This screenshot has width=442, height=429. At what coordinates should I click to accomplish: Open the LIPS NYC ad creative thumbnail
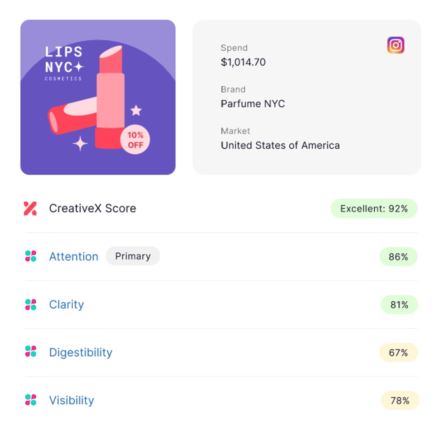(98, 97)
